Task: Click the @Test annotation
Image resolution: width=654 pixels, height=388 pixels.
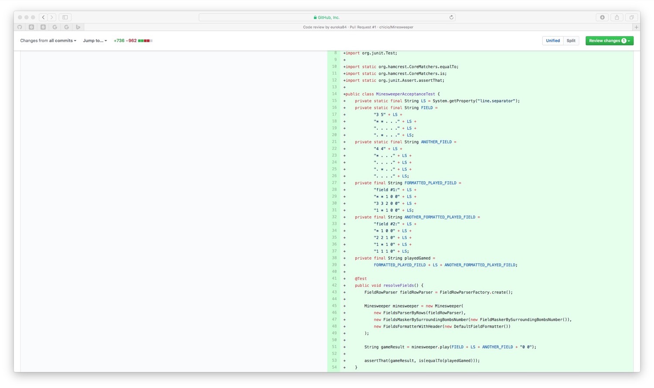Action: pos(361,278)
